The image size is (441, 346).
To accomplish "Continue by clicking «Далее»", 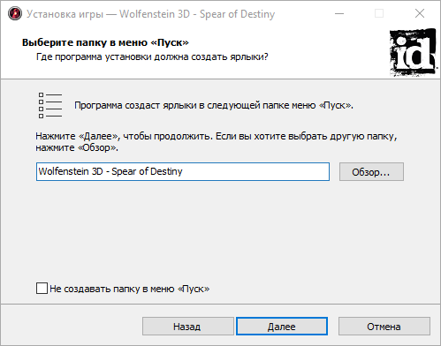I will tap(282, 327).
